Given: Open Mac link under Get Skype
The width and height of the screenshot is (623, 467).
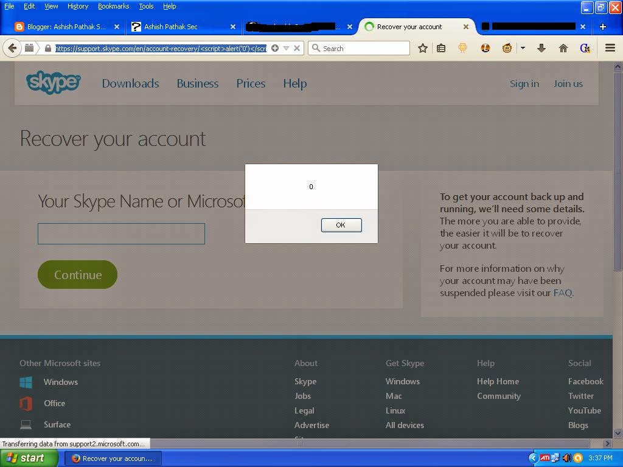Looking at the screenshot, I should pos(394,396).
